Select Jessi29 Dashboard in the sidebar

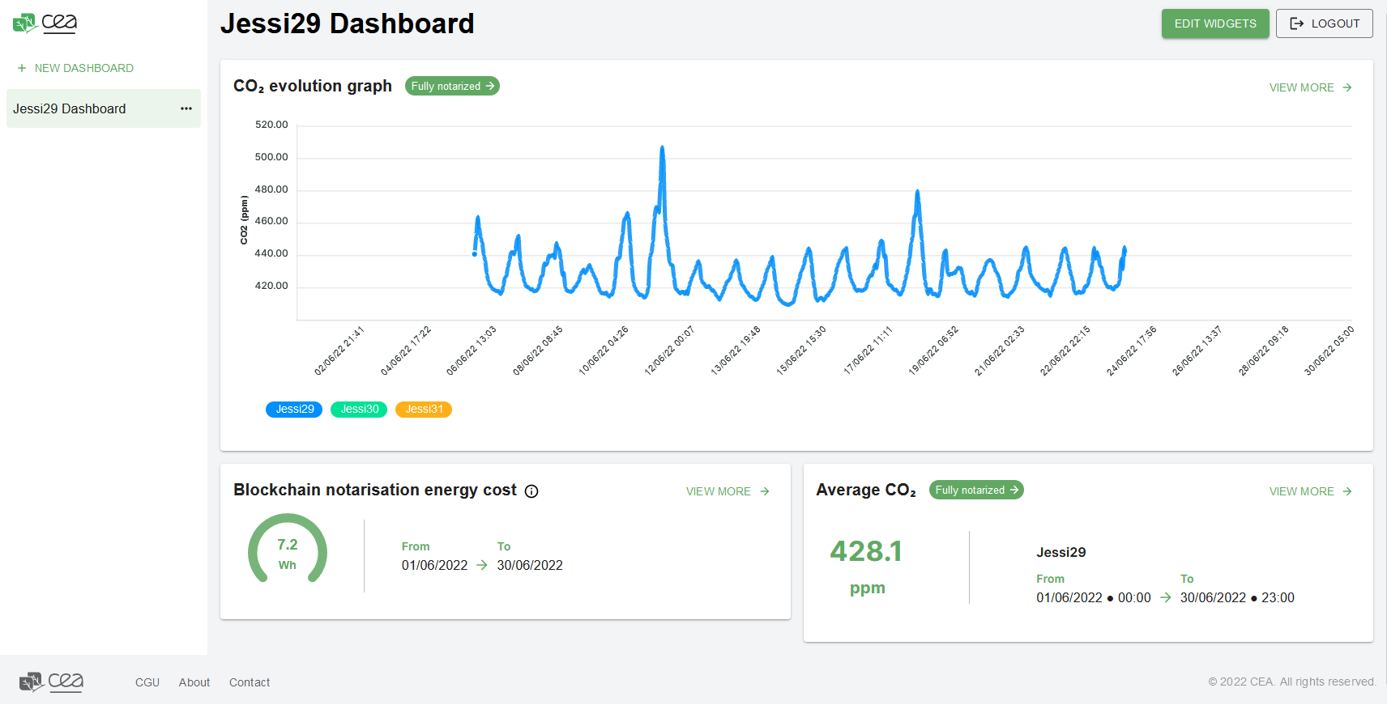pyautogui.click(x=104, y=108)
